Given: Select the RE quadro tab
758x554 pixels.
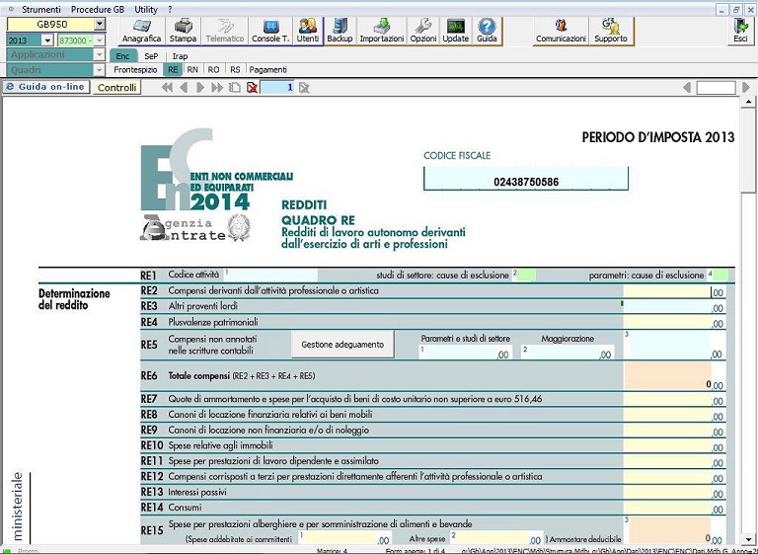Looking at the screenshot, I should 173,70.
